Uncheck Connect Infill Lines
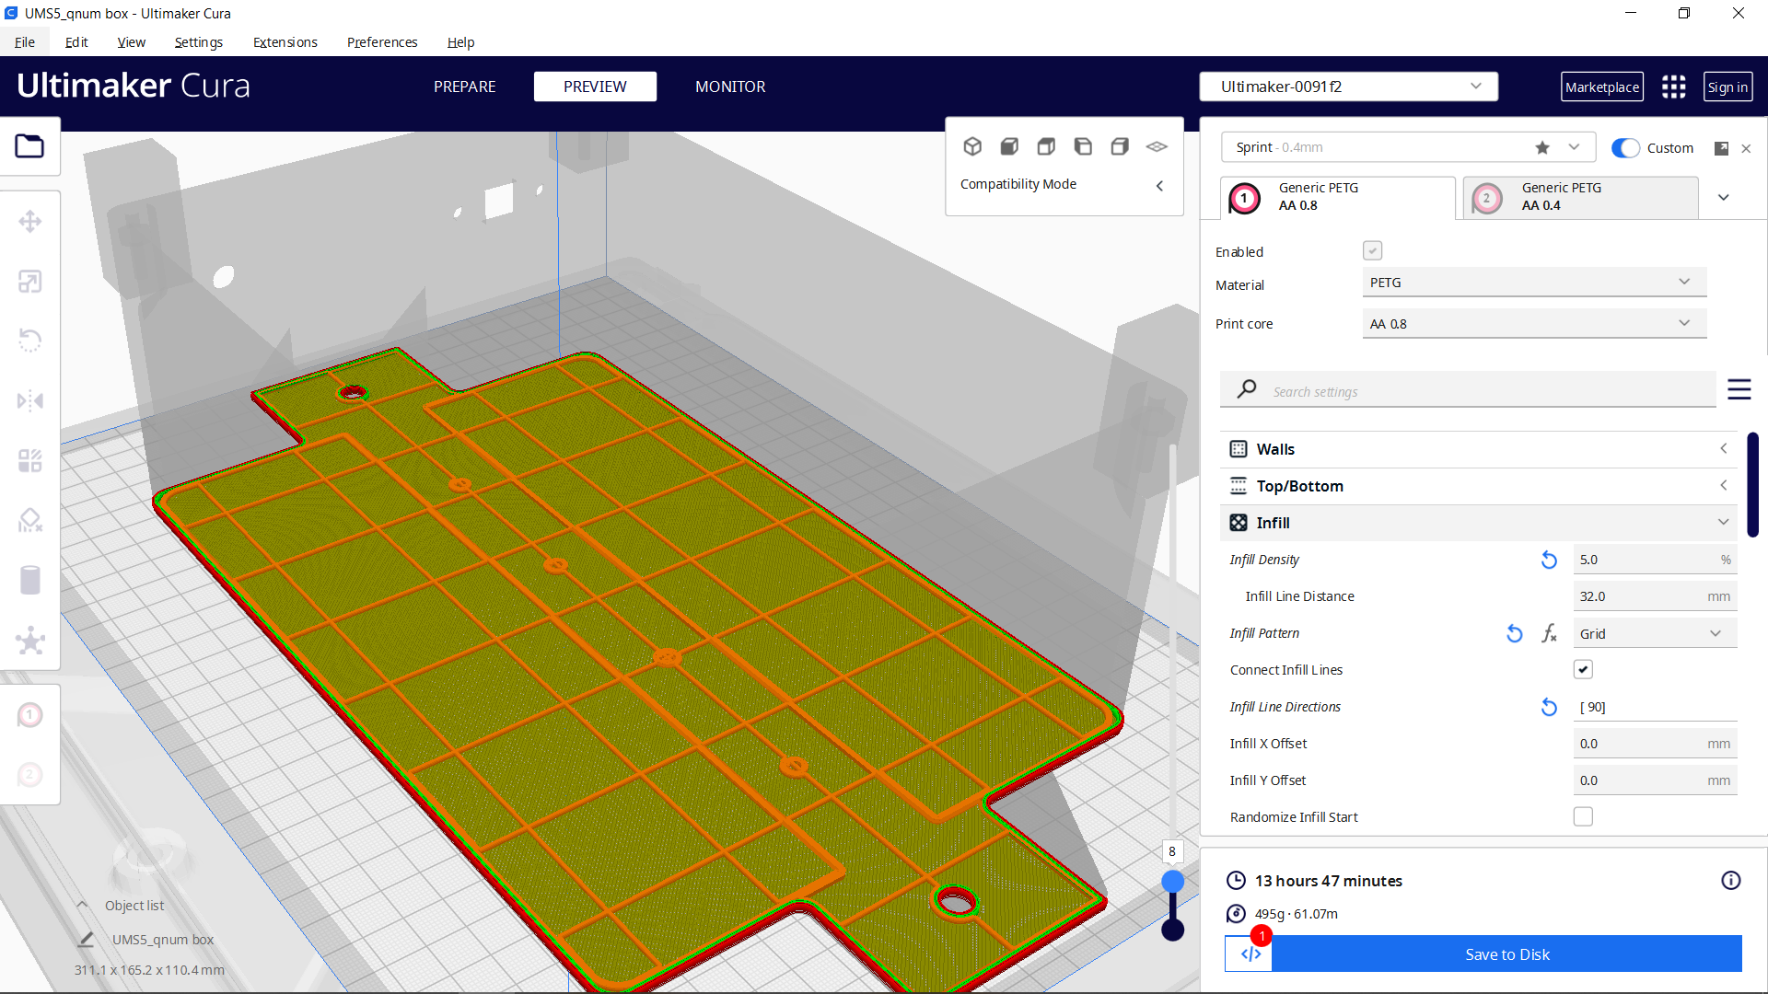1768x994 pixels. [x=1583, y=669]
